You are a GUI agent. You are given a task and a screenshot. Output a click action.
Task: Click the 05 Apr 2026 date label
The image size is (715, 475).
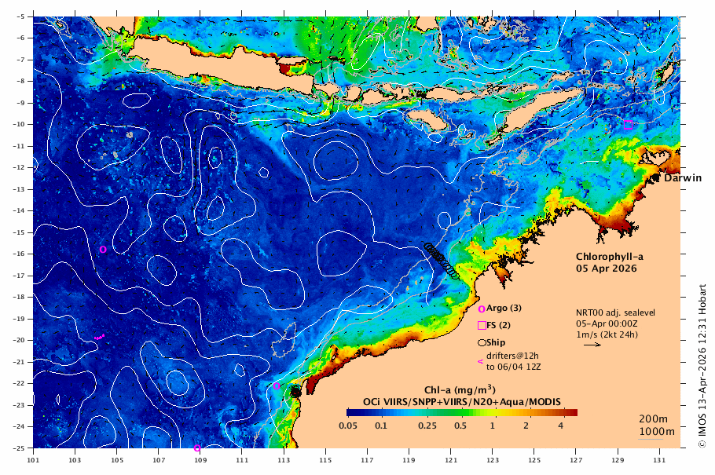pyautogui.click(x=606, y=269)
